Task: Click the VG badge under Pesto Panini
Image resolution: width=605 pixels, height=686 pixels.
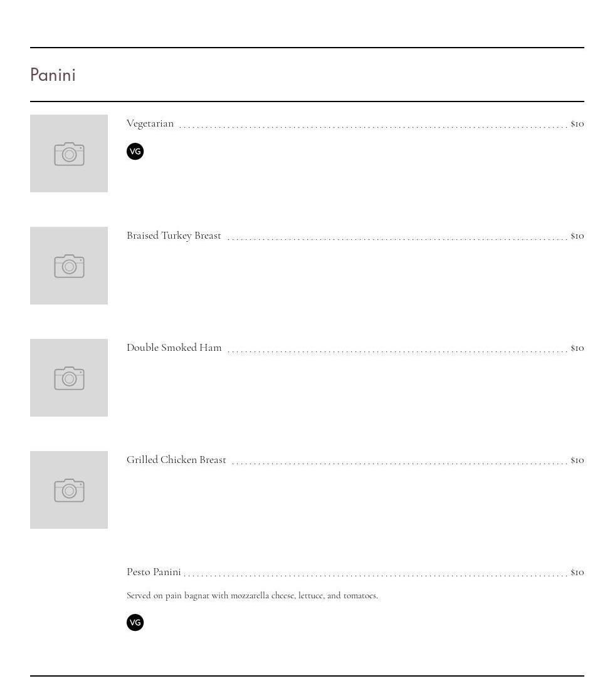Action: point(135,623)
